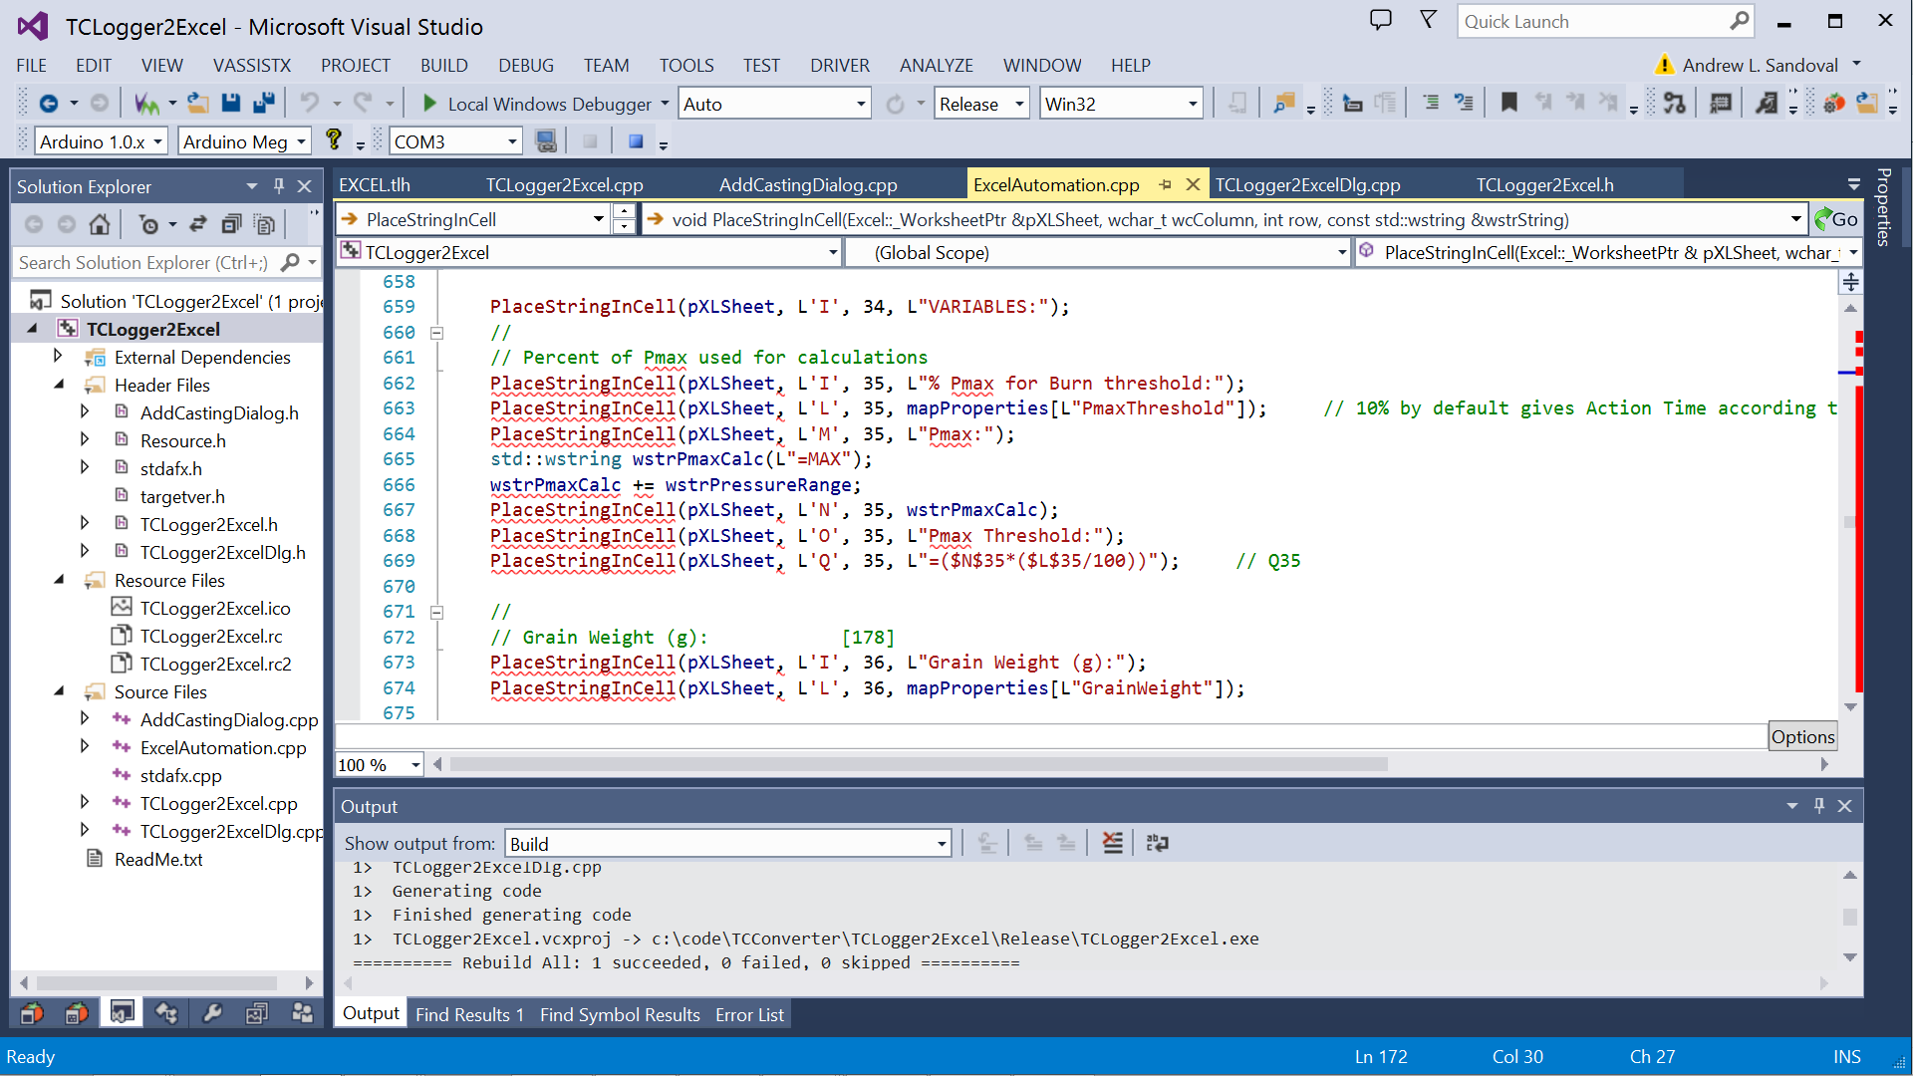Click the Quick Launch search field
This screenshot has height=1076, width=1913.
tap(1604, 21)
